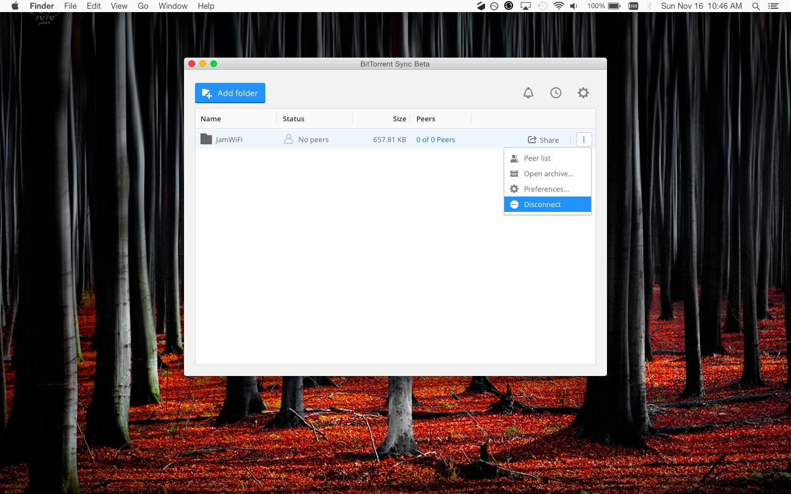Open the Apple menu
This screenshot has height=494, width=791.
click(x=15, y=6)
